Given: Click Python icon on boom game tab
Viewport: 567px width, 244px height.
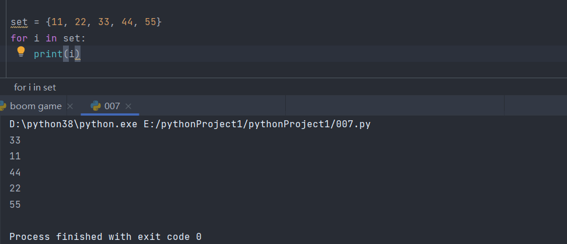Looking at the screenshot, I should click(2, 106).
